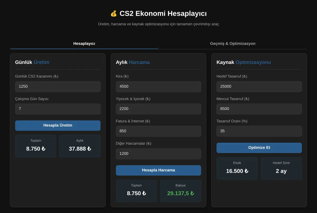Edit the Kira amount field
Screen dimensions: 317x213
pos(158,86)
